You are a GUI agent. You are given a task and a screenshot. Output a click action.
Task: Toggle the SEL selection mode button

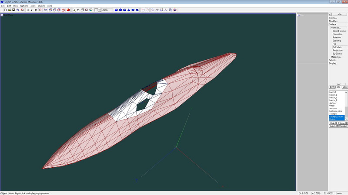pyautogui.click(x=338, y=87)
